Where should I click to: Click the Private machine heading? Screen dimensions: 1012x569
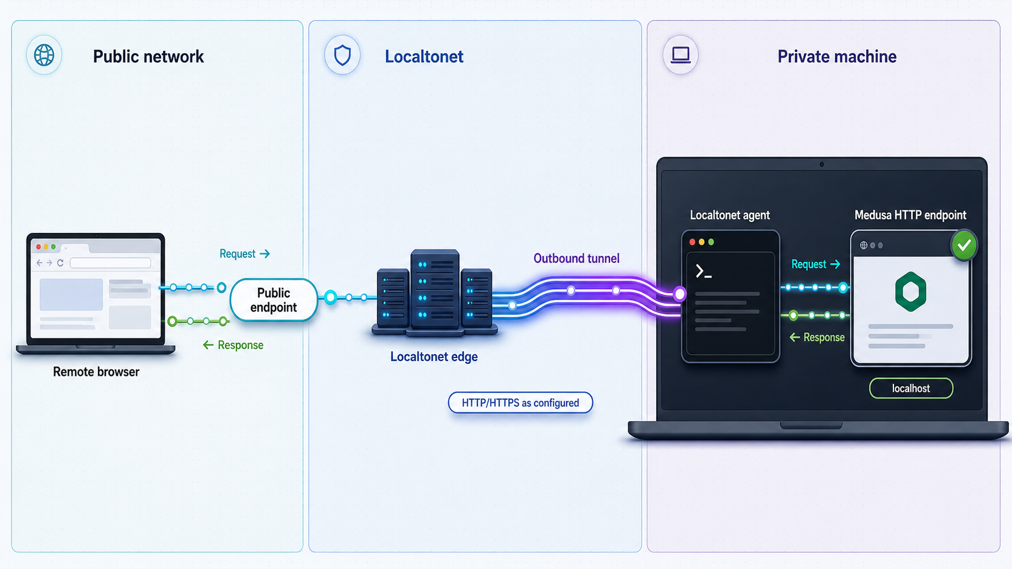pyautogui.click(x=837, y=56)
